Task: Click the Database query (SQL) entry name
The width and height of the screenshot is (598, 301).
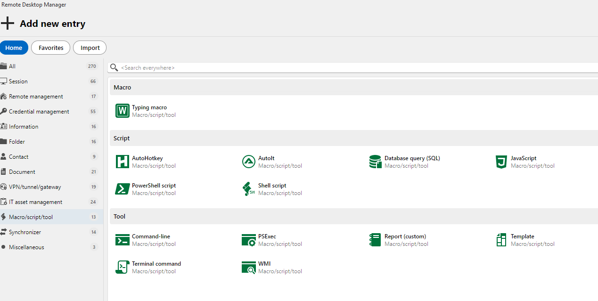Action: coord(412,158)
